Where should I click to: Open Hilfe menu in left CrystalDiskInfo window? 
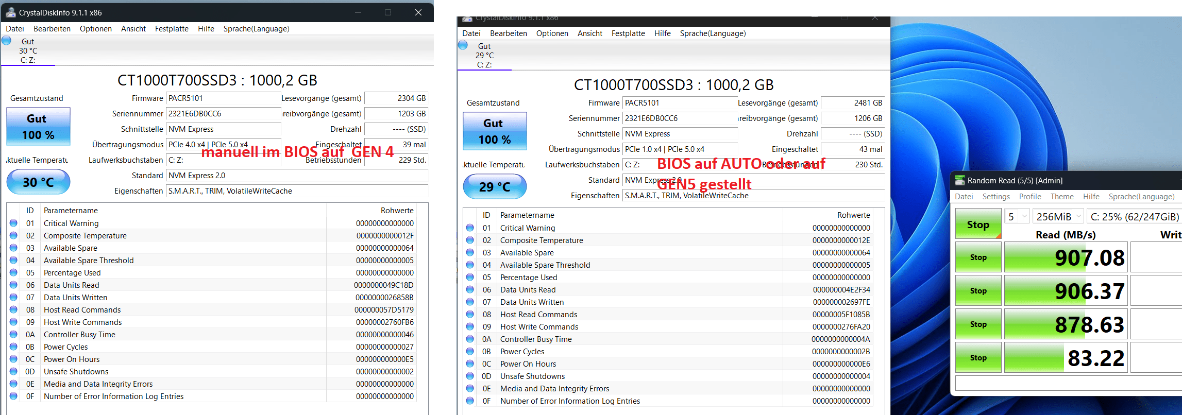click(206, 29)
